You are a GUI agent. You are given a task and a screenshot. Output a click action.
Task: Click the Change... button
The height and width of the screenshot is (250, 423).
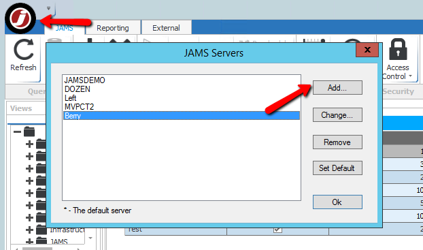[337, 115]
